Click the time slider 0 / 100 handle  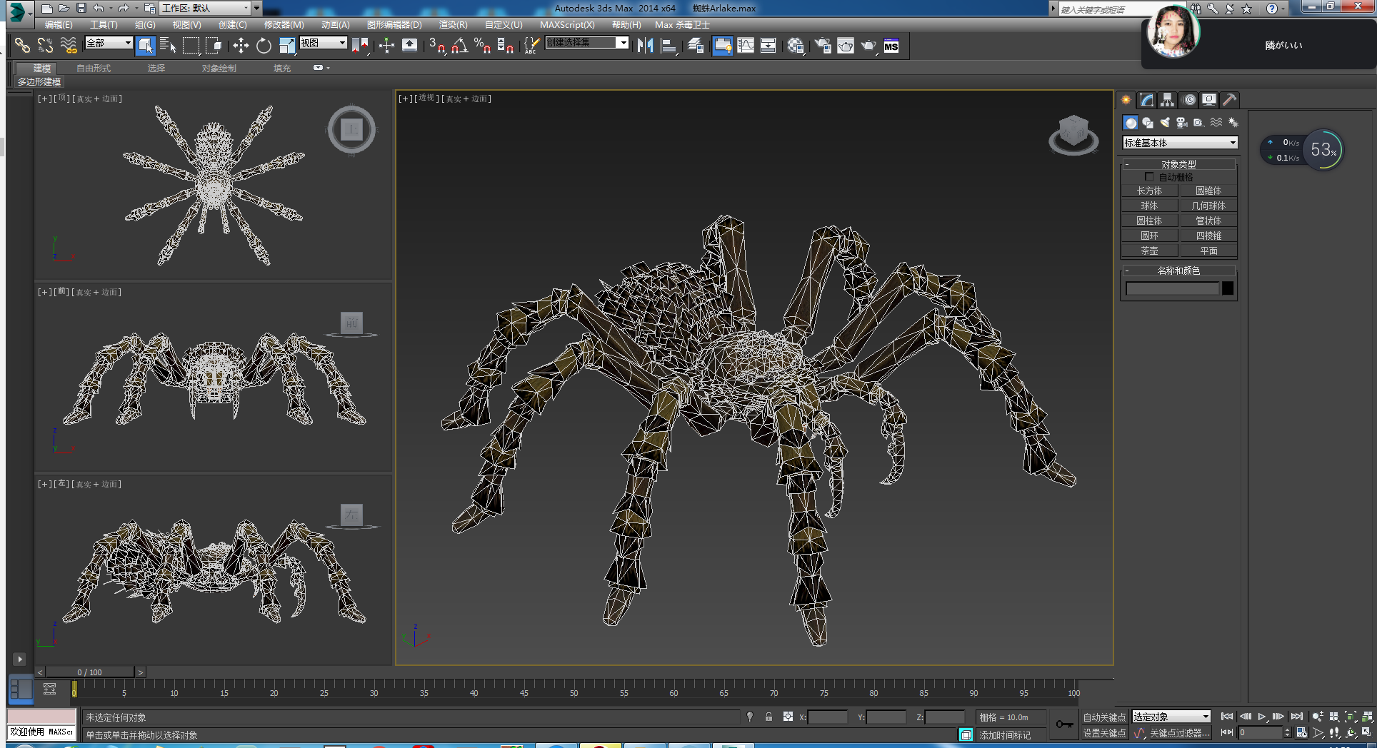[89, 672]
